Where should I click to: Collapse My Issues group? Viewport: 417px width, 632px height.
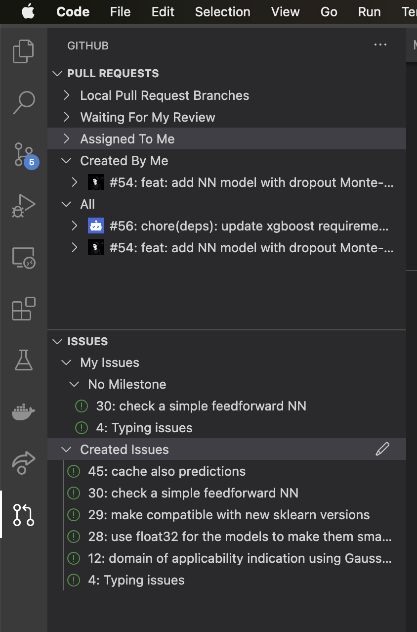(66, 362)
